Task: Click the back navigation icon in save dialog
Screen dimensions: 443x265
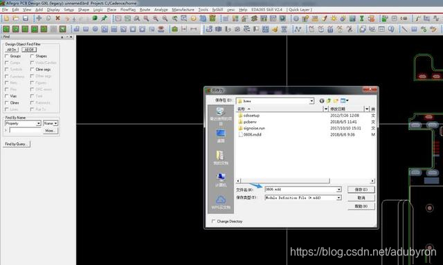Action: click(x=321, y=101)
